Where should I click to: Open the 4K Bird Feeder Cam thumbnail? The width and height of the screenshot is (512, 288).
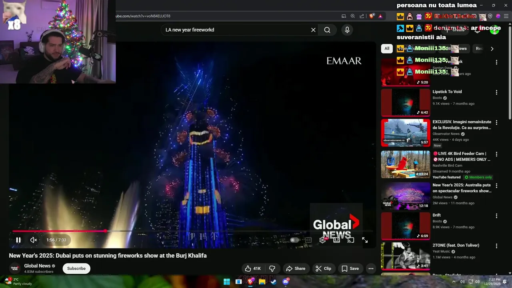(x=406, y=164)
